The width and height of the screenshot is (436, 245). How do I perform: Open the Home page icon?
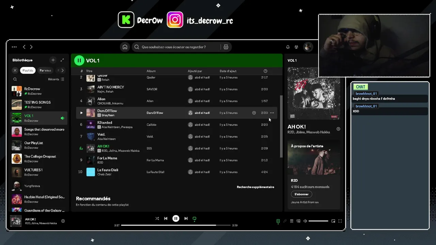point(125,47)
